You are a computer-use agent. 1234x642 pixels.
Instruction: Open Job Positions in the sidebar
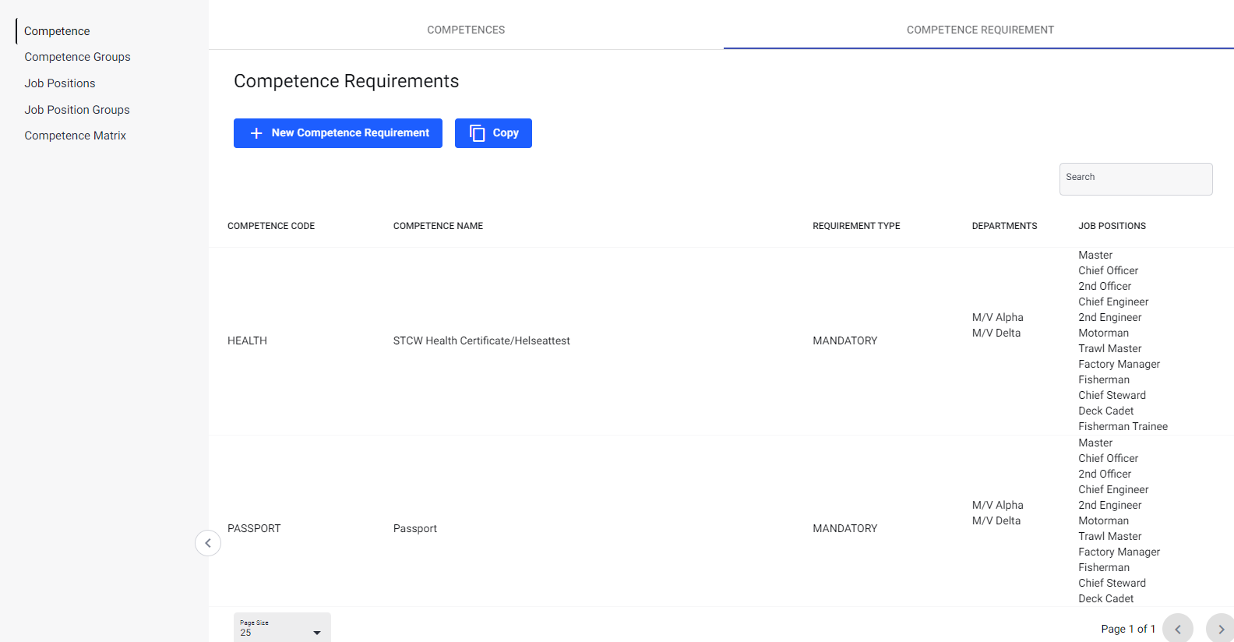tap(60, 83)
